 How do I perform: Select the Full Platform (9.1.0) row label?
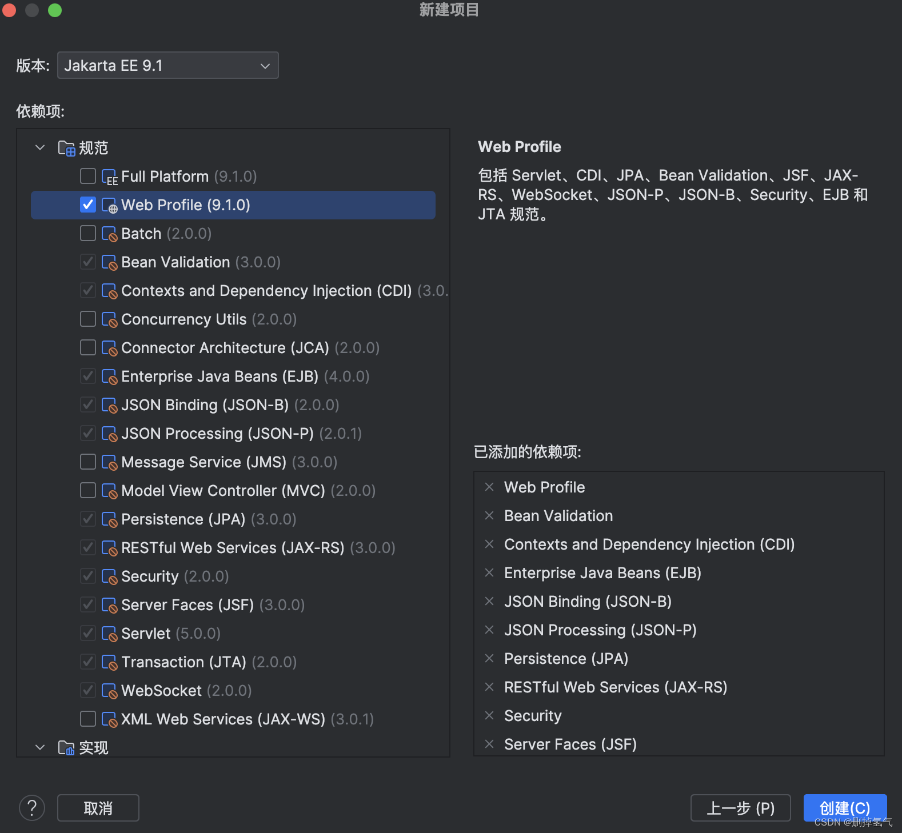pos(189,177)
